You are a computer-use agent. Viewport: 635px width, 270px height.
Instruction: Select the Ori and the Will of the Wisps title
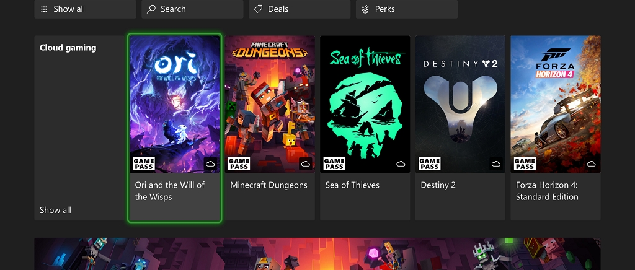170,191
